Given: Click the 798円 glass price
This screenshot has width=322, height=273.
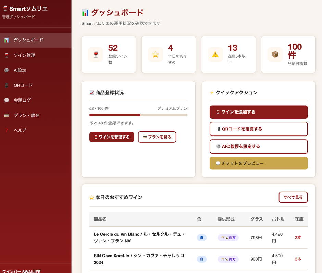Looking at the screenshot, I should pos(256,238).
